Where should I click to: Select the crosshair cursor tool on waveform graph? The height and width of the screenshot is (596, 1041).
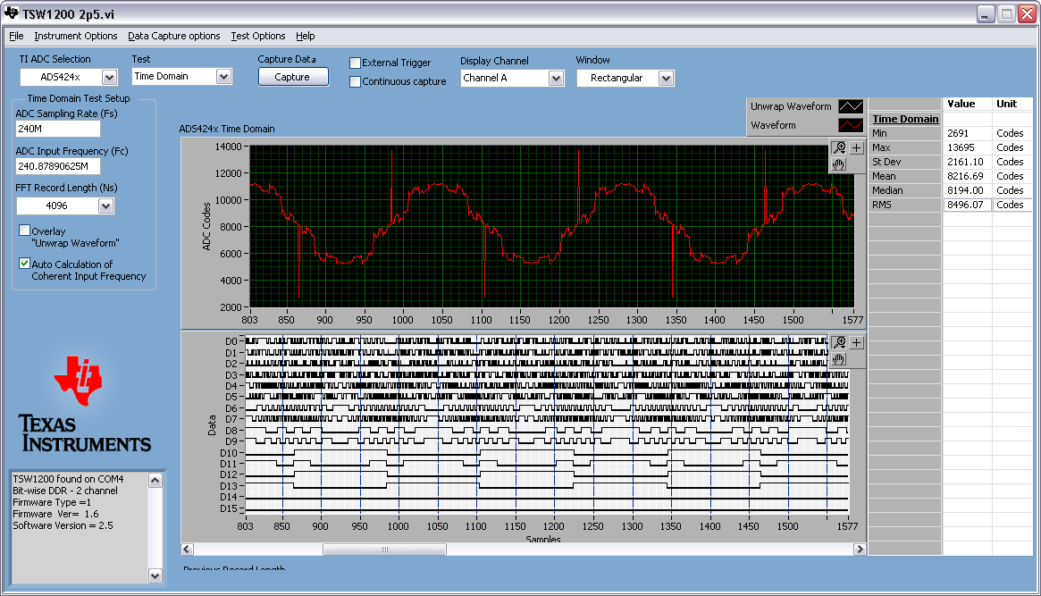click(x=856, y=147)
